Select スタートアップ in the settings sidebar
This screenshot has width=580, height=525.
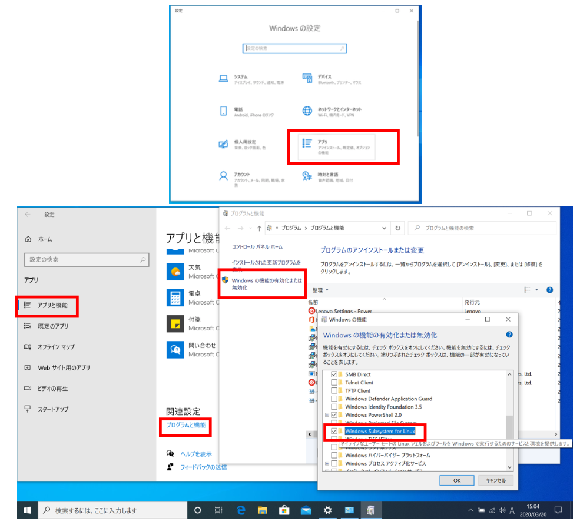click(53, 409)
